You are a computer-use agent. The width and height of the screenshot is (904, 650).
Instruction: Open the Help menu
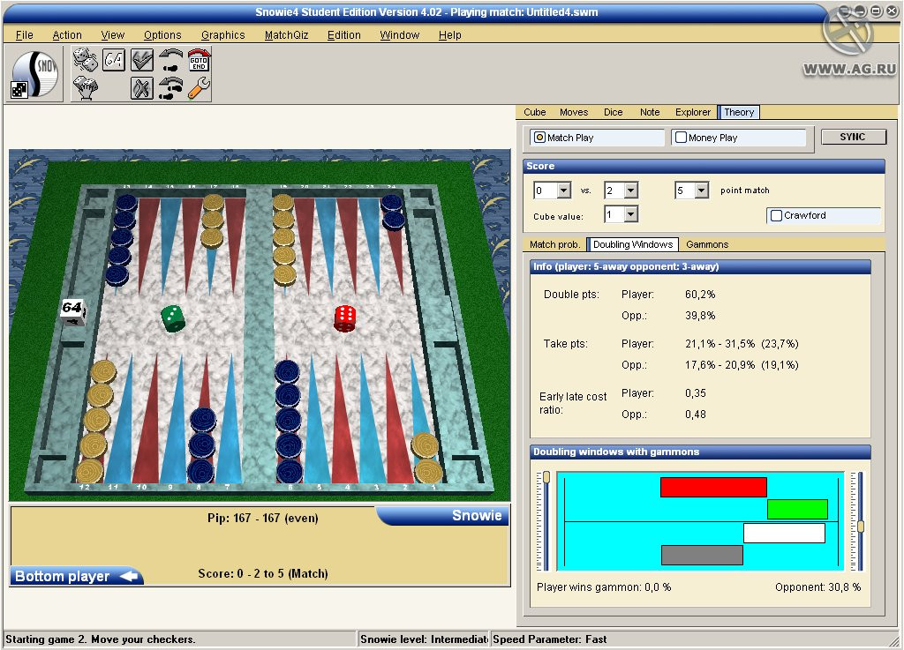(449, 35)
